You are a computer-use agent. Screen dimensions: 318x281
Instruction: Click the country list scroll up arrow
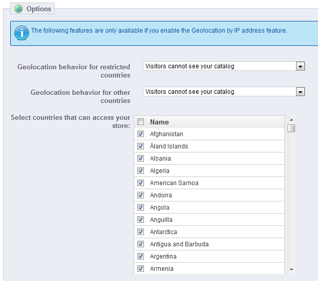tap(291, 120)
